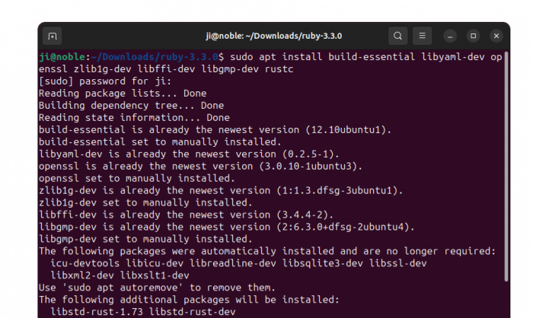The height and width of the screenshot is (318, 533).
Task: Open the hamburger menu
Action: click(x=424, y=36)
